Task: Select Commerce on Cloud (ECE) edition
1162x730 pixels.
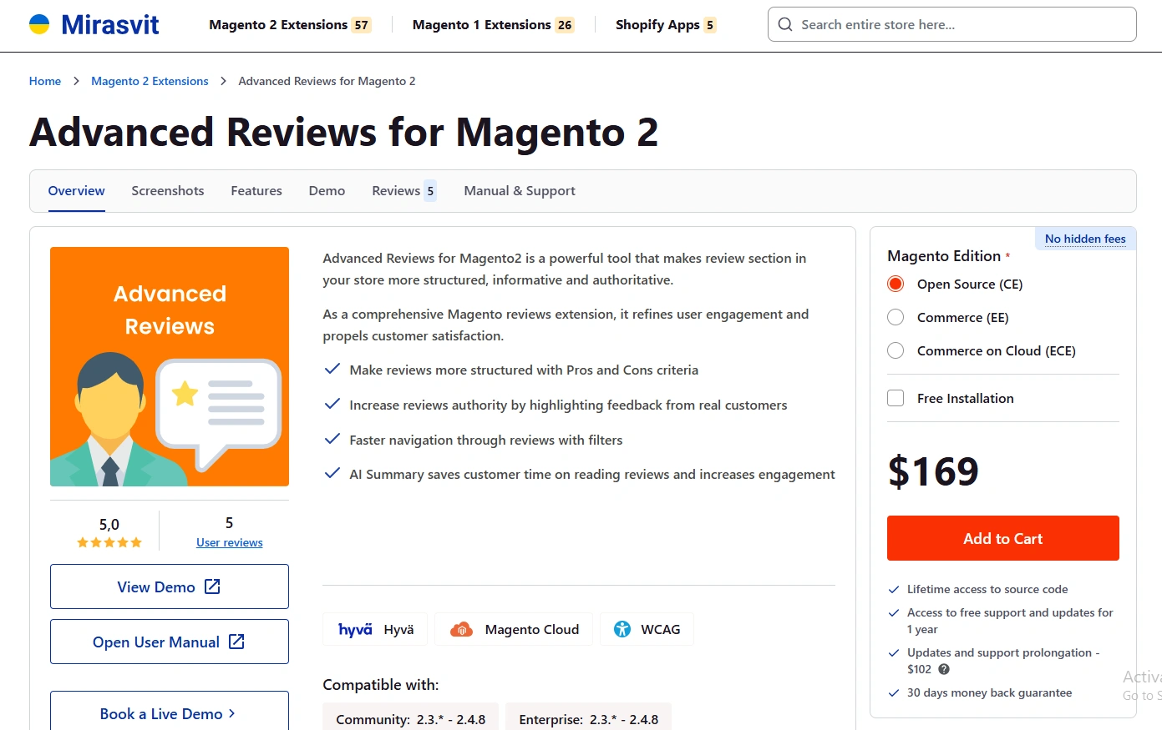Action: point(896,350)
